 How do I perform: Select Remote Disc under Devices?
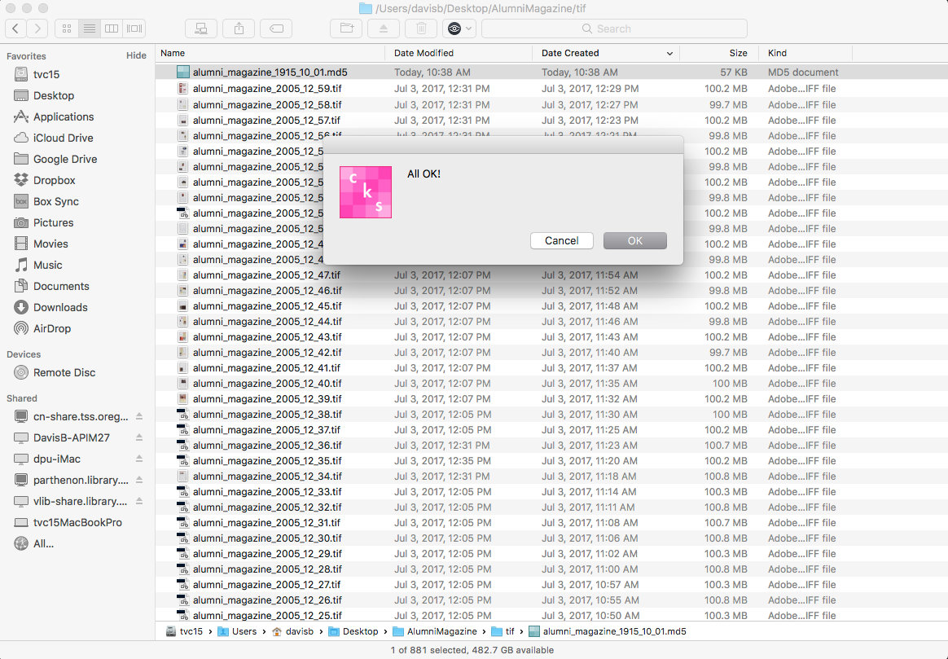tap(64, 372)
